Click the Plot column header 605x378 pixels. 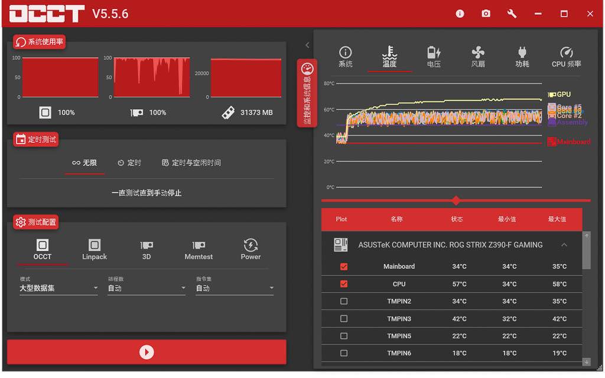point(341,219)
